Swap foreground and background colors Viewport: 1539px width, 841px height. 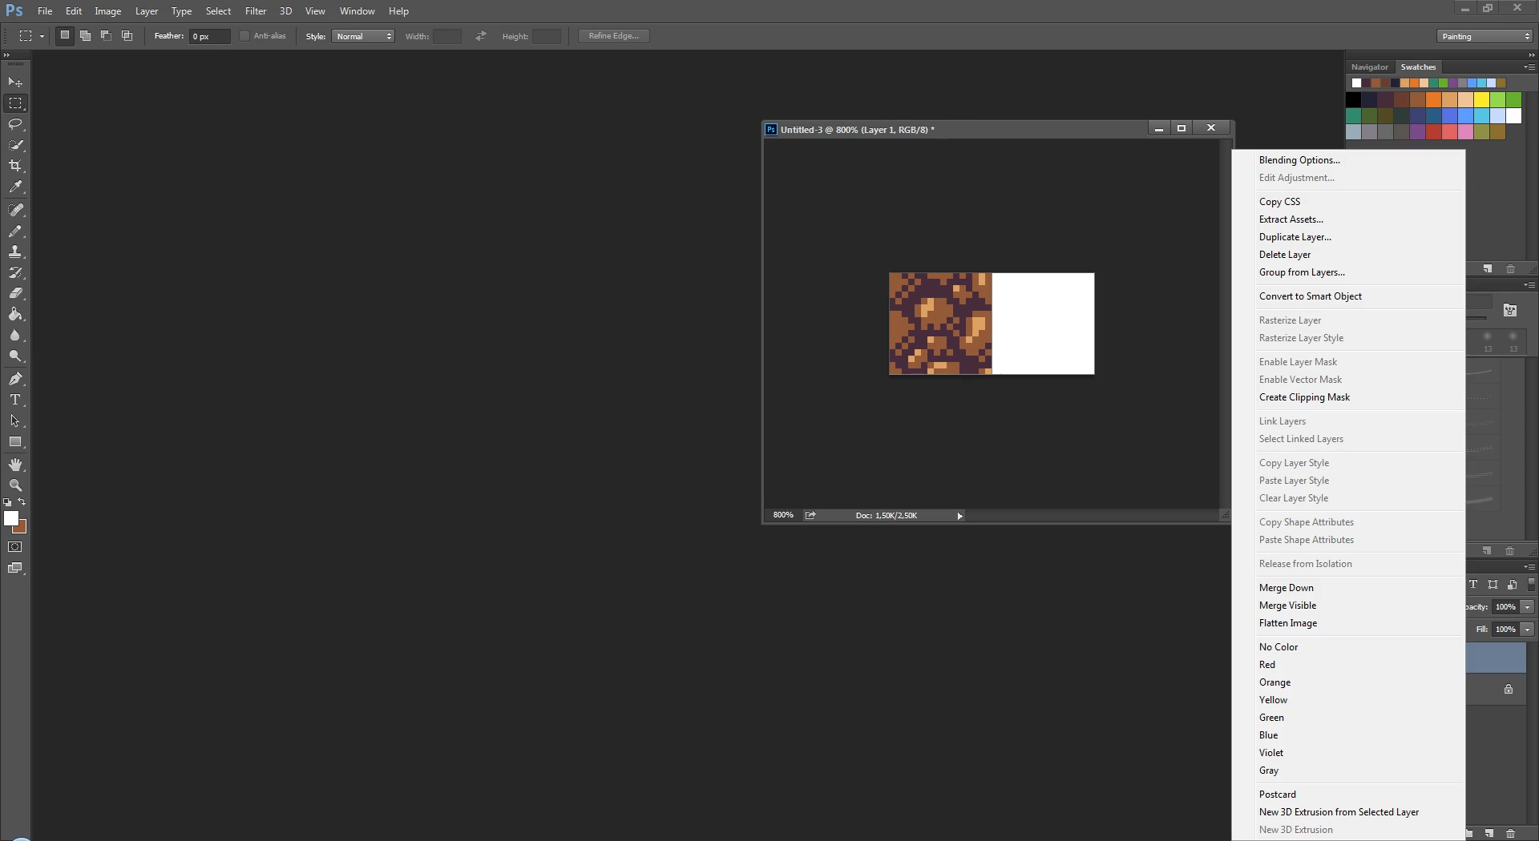(22, 502)
